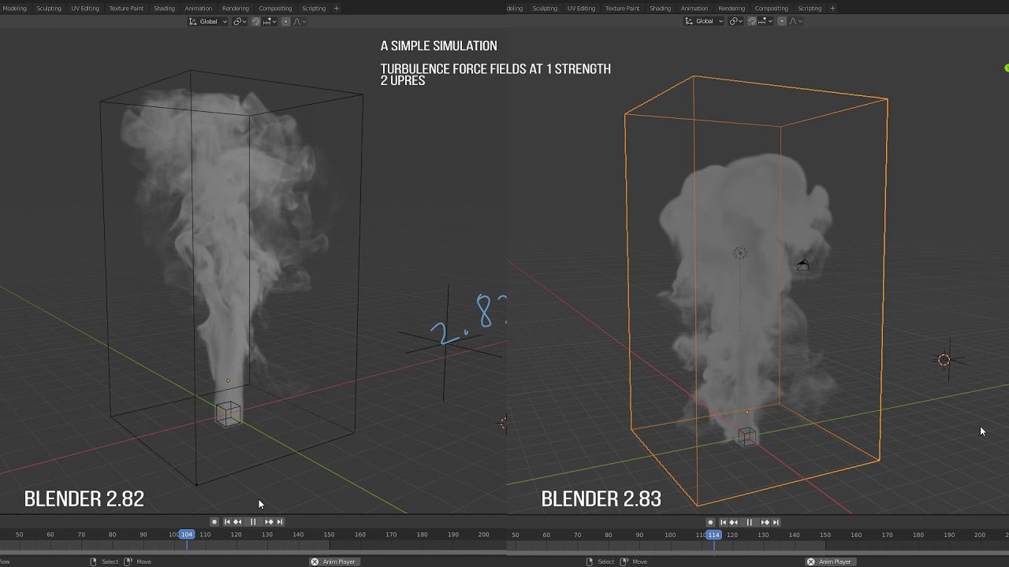Click Select hint in Blender 2.82 status bar

coord(110,561)
